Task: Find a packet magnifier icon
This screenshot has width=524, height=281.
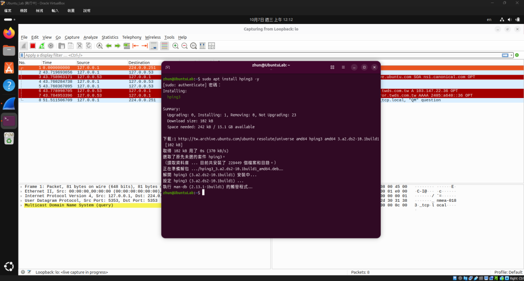Action: pos(100,45)
